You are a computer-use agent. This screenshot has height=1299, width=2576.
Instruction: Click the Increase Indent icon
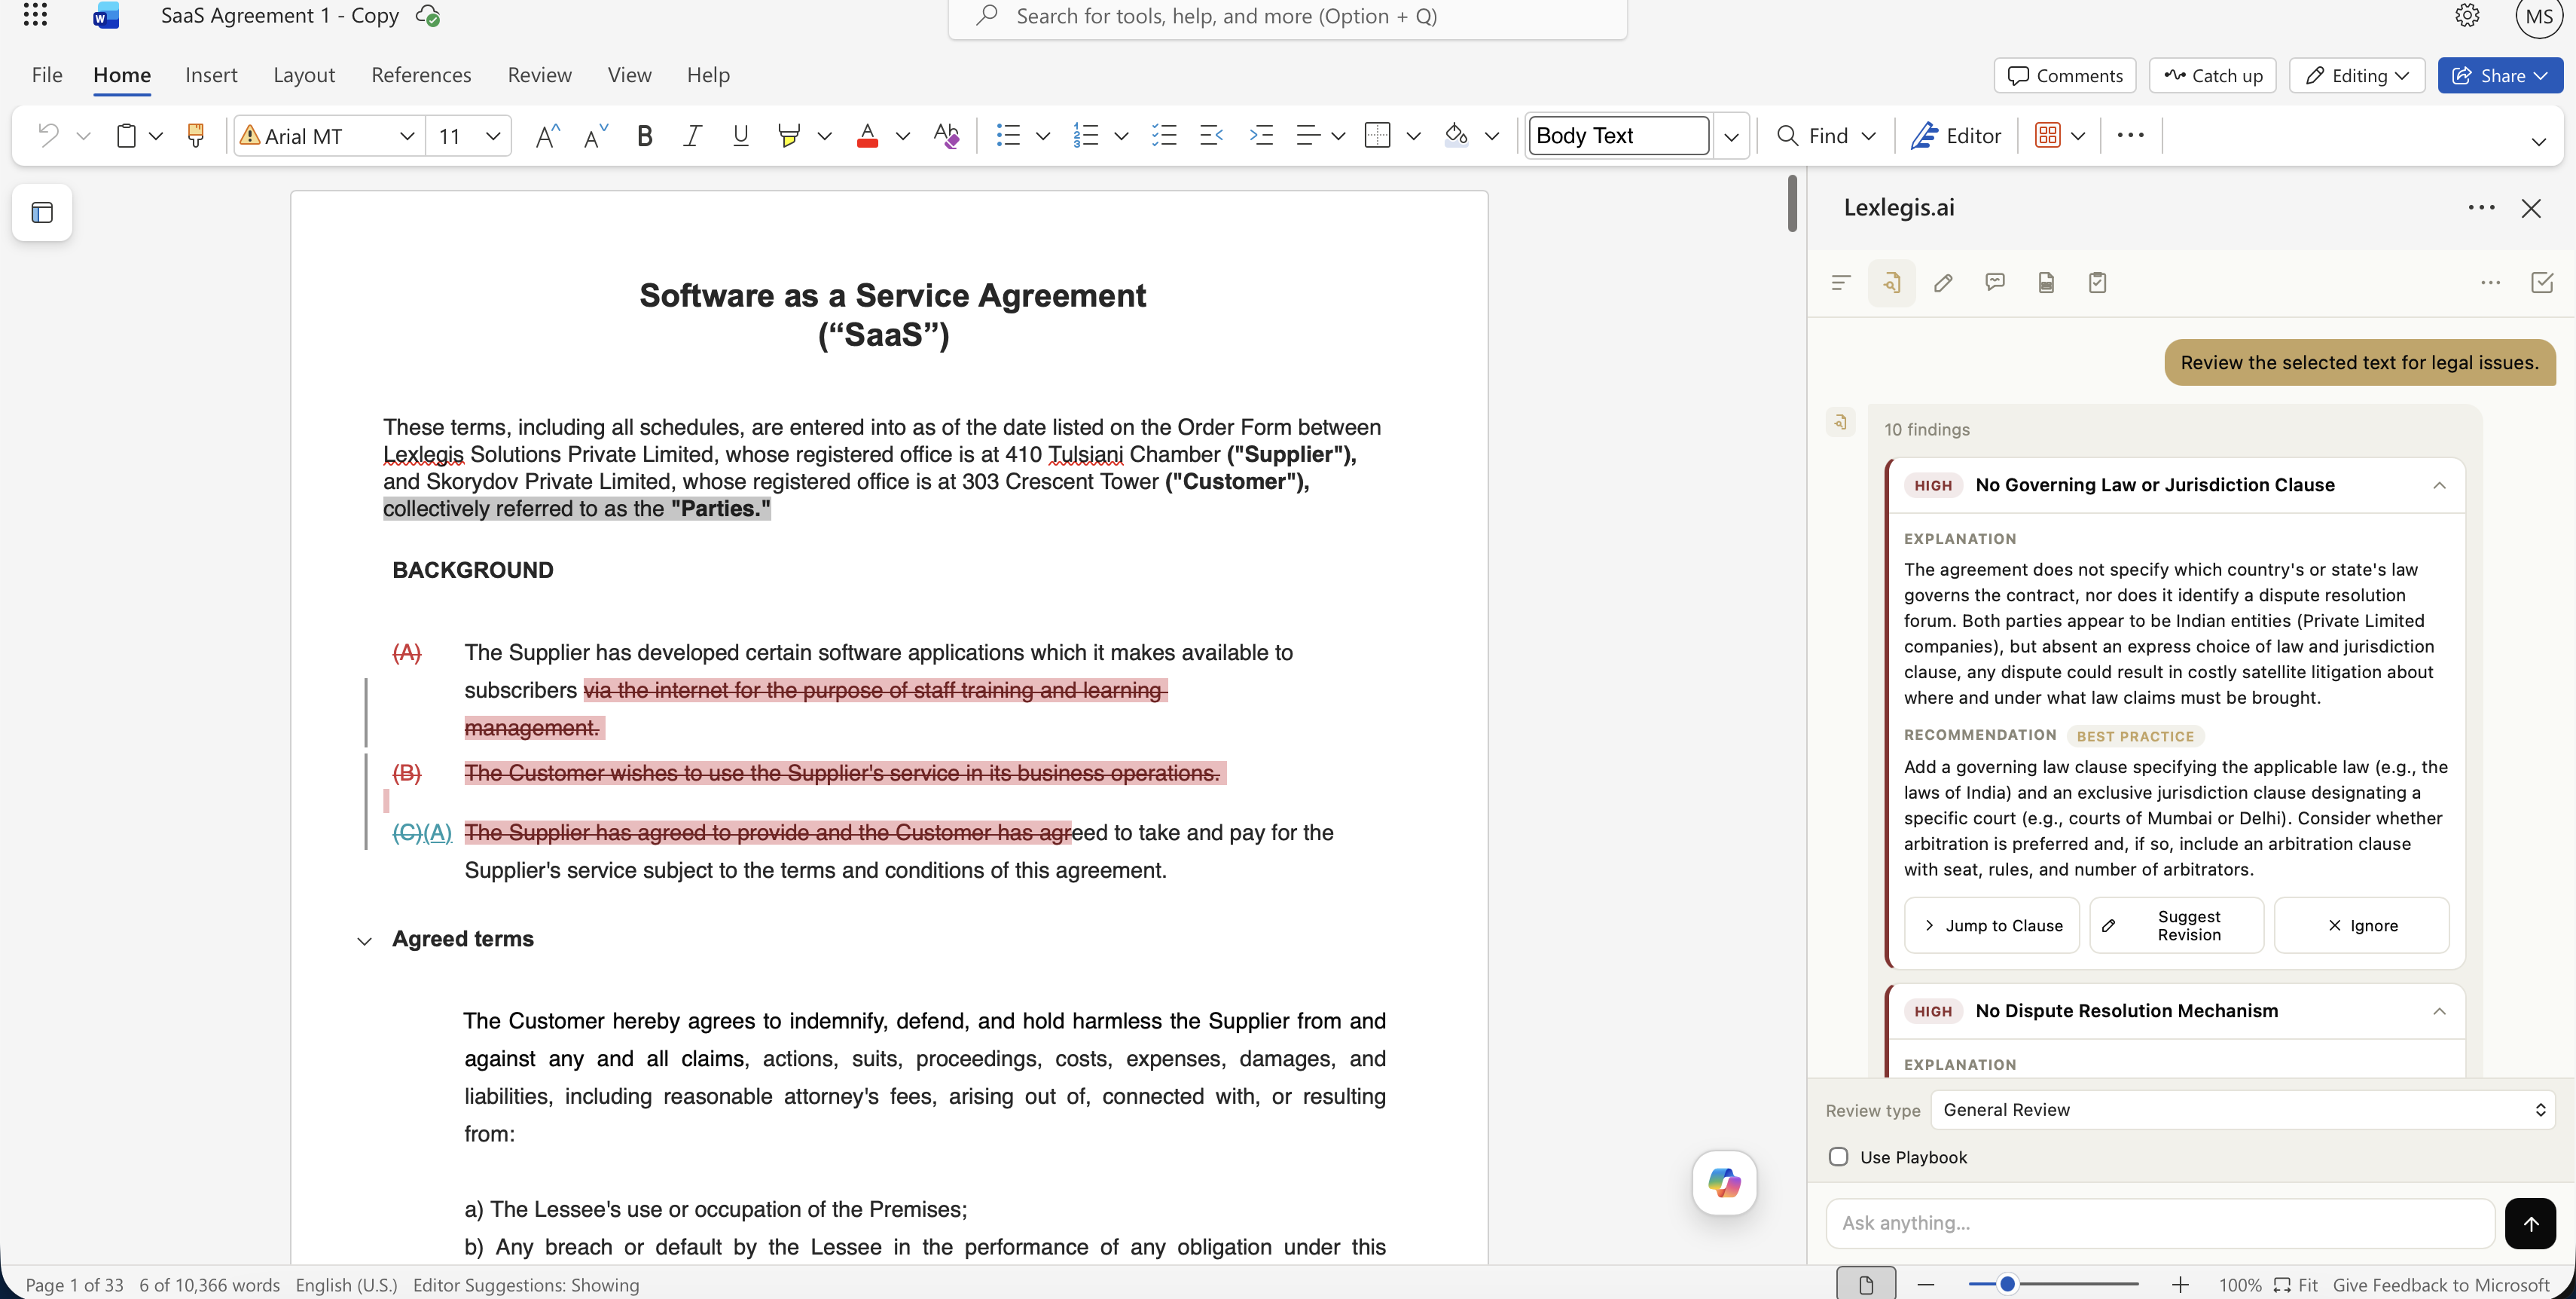pos(1261,135)
